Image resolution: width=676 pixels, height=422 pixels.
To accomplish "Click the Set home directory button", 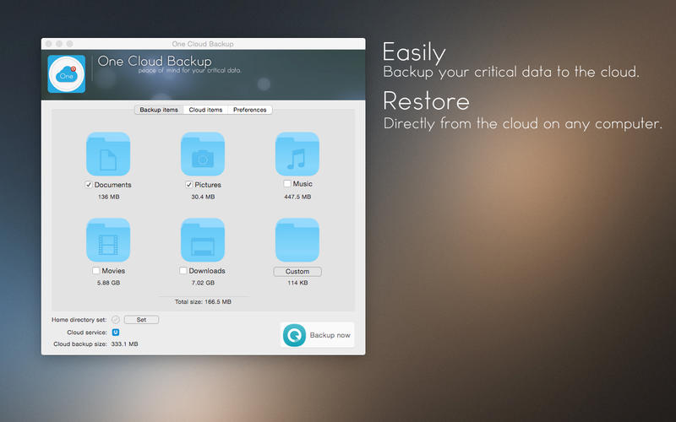I will (141, 320).
